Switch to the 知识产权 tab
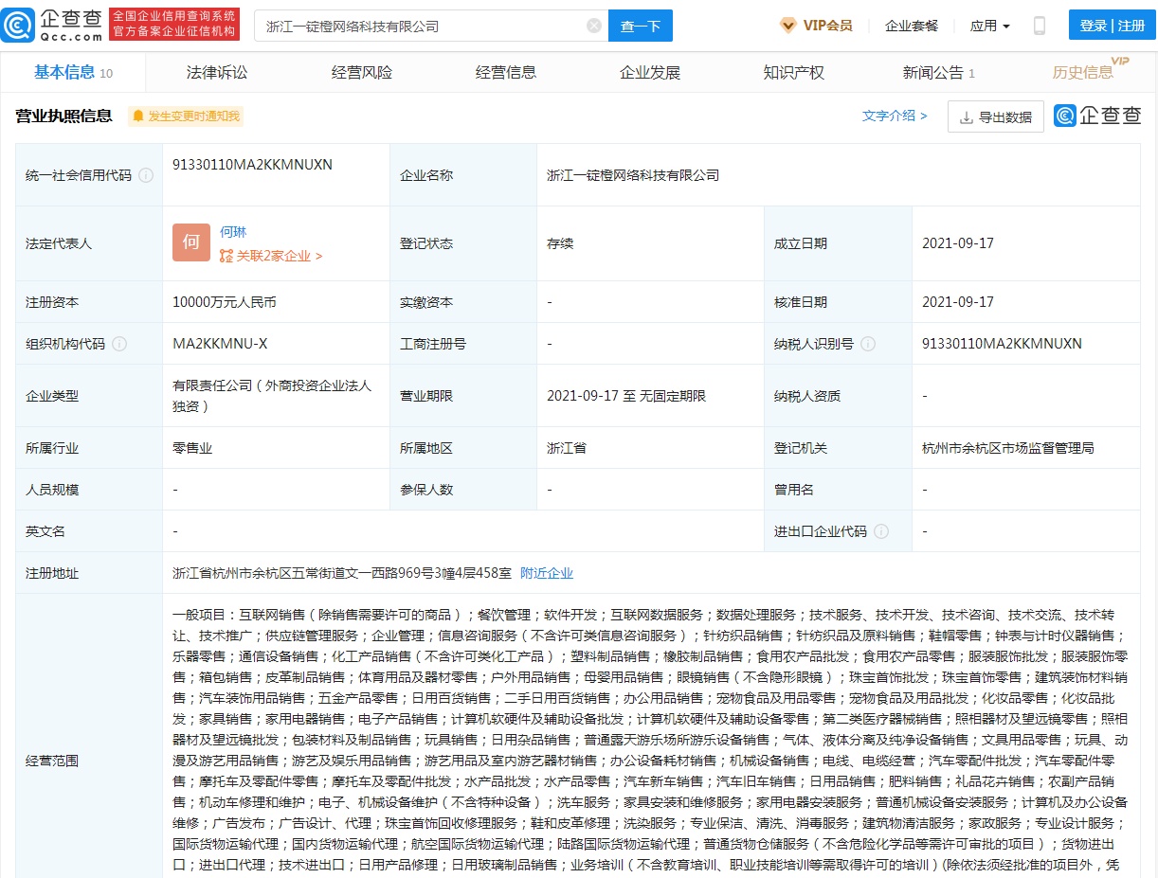The width and height of the screenshot is (1158, 878). [x=794, y=72]
